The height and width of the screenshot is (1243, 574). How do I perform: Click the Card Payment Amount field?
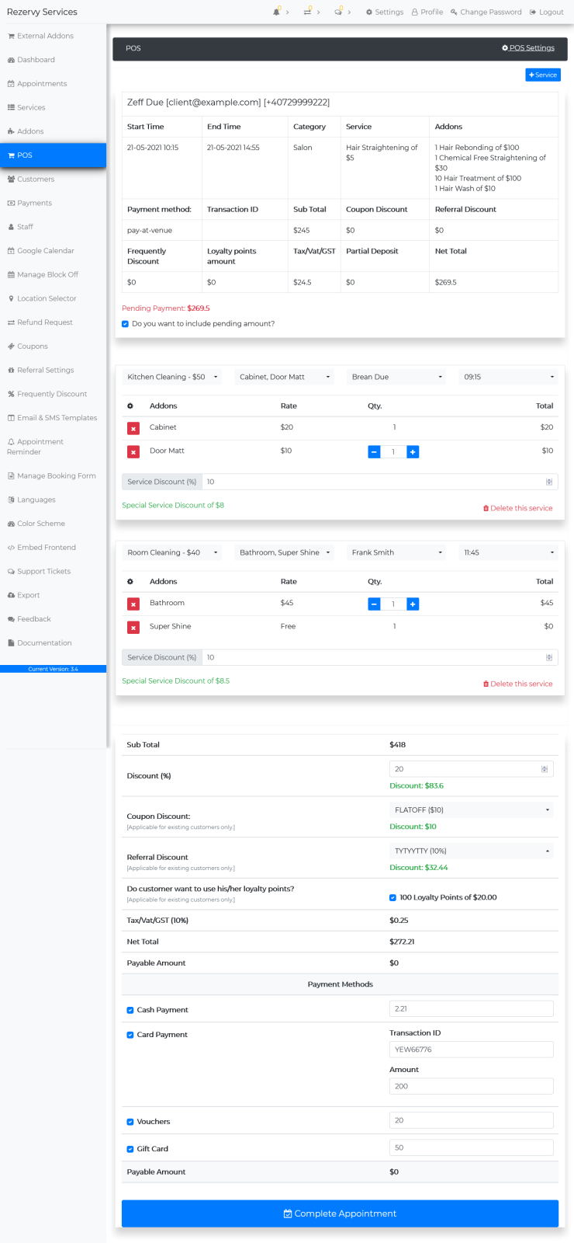coord(472,1086)
